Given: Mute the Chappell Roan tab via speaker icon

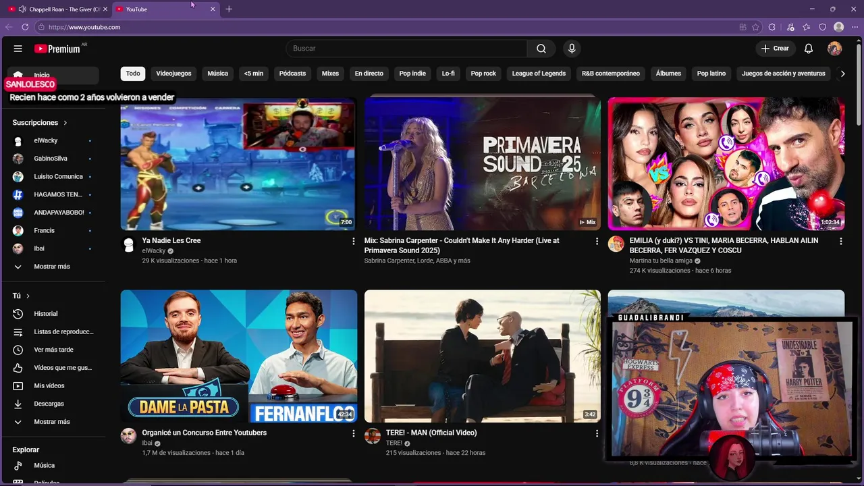Looking at the screenshot, I should coord(22,9).
